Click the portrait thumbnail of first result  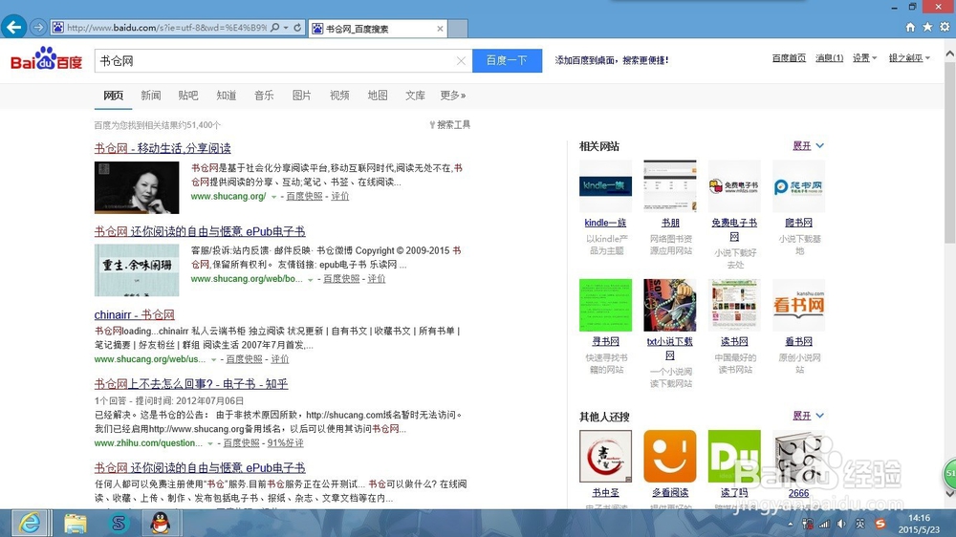(x=137, y=187)
